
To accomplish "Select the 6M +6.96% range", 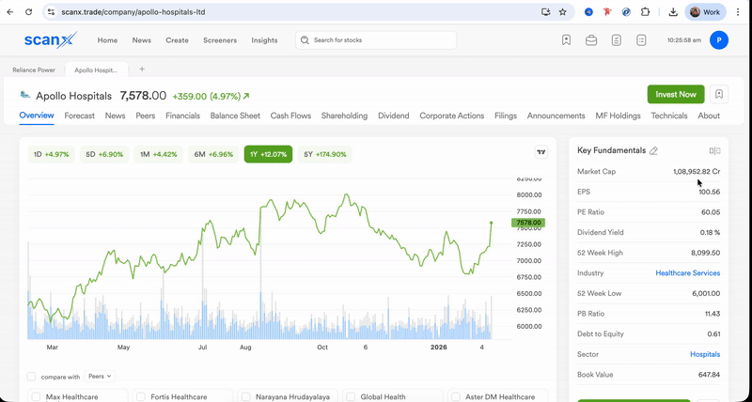I will 213,154.
